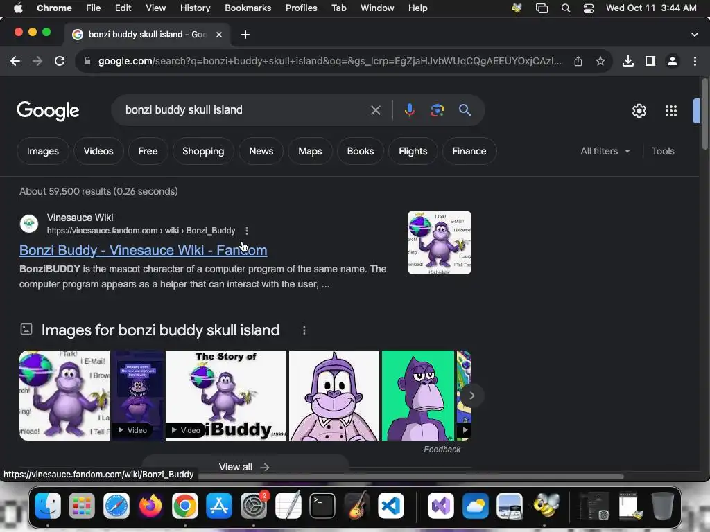Open the Profiles menu
Viewport: 710px width, 532px height.
[301, 8]
